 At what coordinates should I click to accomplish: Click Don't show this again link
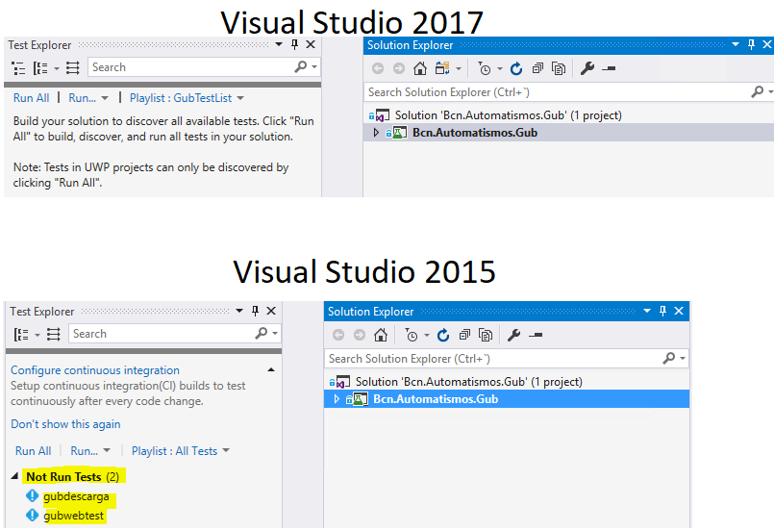tap(65, 424)
